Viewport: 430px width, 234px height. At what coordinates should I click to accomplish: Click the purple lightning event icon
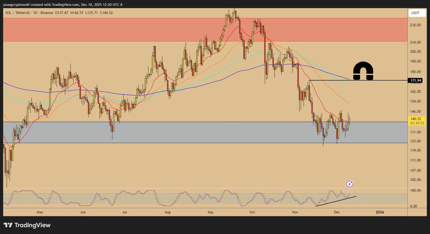pos(350,184)
